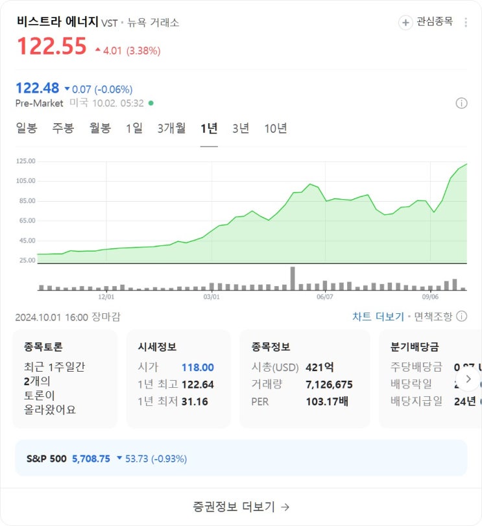Add stock to watchlist with plus icon
Screen dimensions: 482x526
405,23
